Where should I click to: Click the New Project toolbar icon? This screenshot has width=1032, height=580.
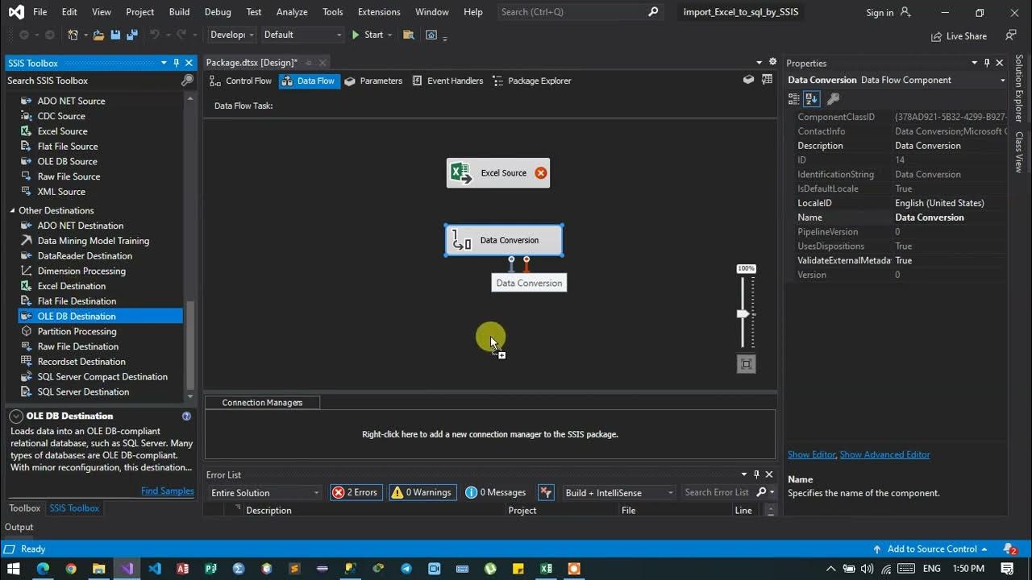click(73, 35)
